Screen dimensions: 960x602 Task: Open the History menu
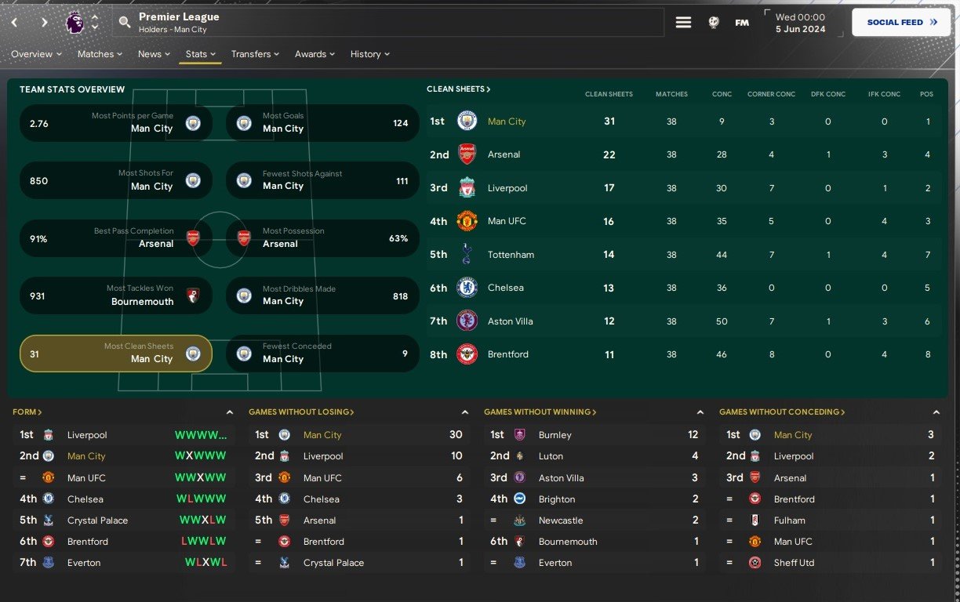(369, 54)
